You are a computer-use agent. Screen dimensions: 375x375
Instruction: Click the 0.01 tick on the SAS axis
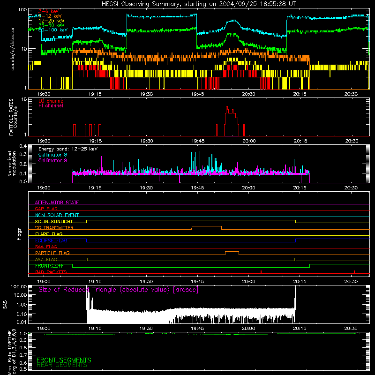22,322
